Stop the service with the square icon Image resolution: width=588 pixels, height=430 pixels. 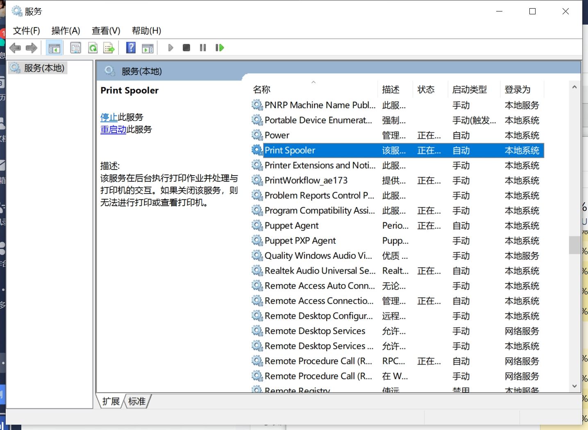[186, 48]
